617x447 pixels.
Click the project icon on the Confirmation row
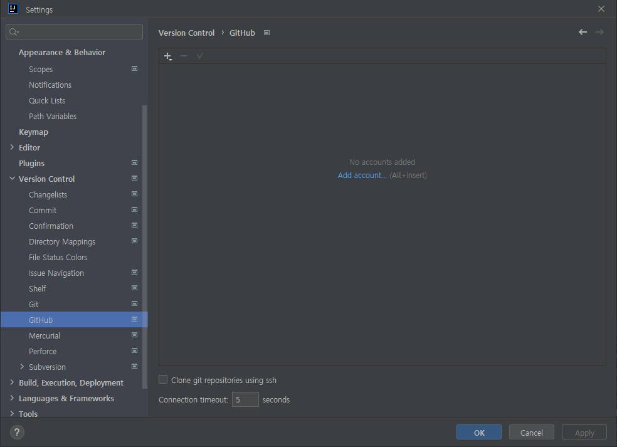click(135, 226)
